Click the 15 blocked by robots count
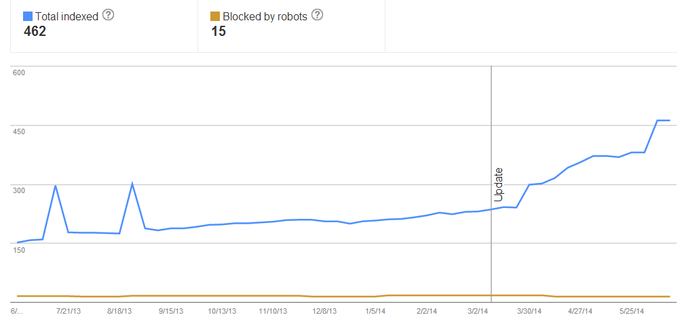Image resolution: width=699 pixels, height=332 pixels. coord(219,31)
